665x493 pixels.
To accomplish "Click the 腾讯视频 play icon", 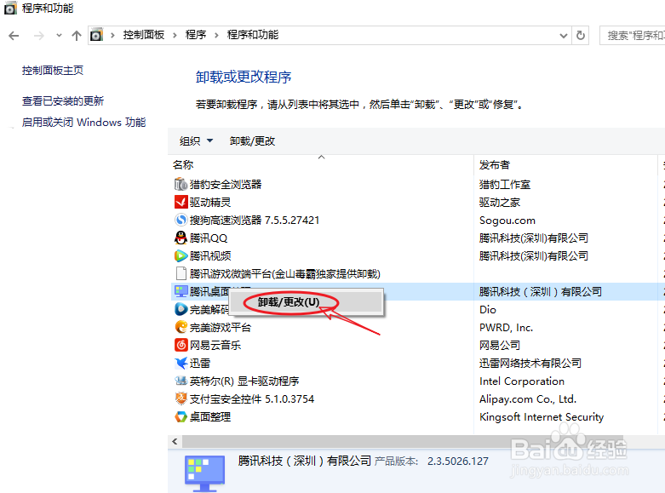I will [x=181, y=255].
